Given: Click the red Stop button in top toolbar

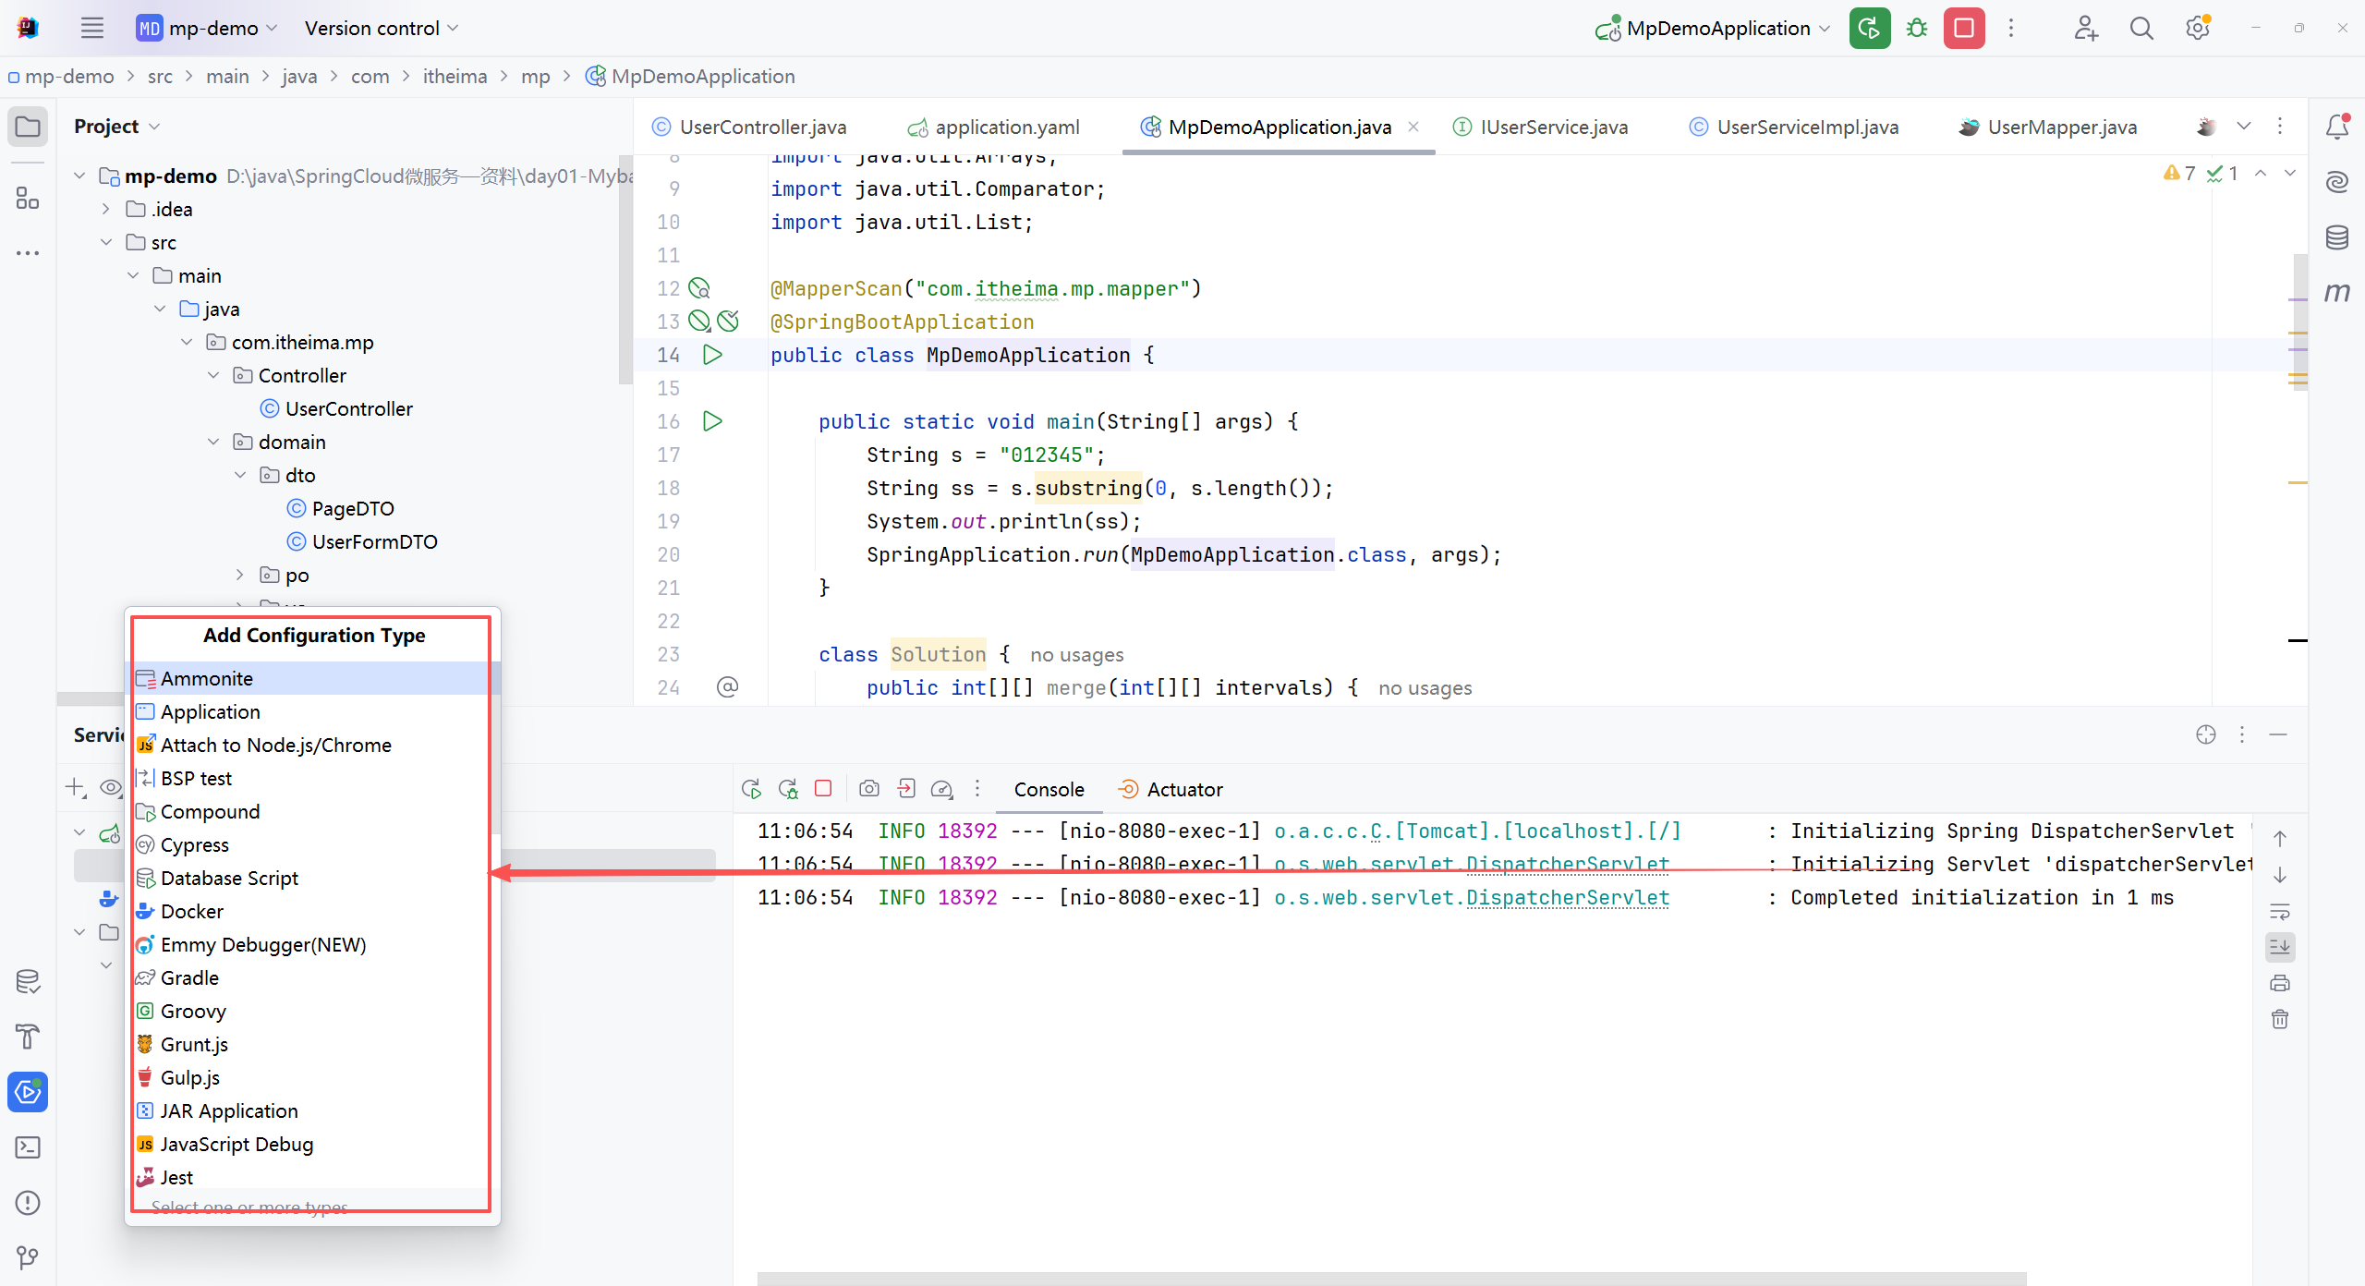Looking at the screenshot, I should [x=1964, y=28].
